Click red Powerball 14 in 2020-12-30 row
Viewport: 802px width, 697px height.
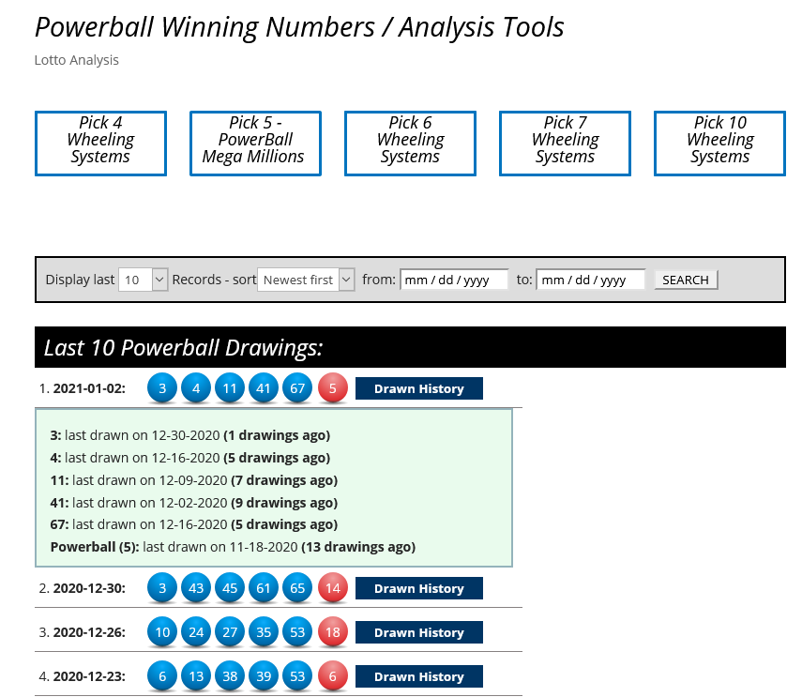point(333,588)
